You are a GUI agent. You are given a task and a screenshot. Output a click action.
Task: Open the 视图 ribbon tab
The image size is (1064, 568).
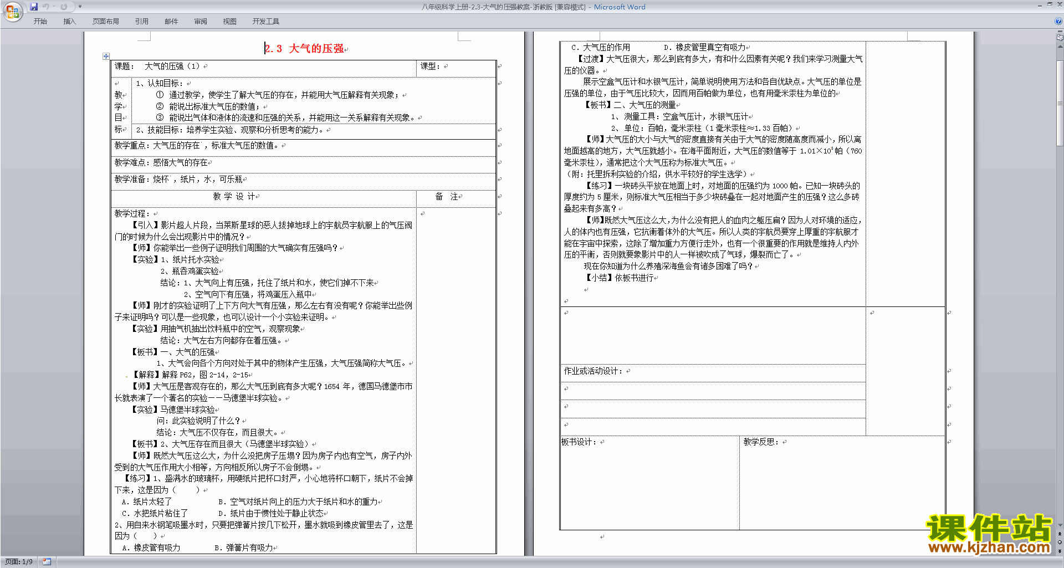click(229, 22)
